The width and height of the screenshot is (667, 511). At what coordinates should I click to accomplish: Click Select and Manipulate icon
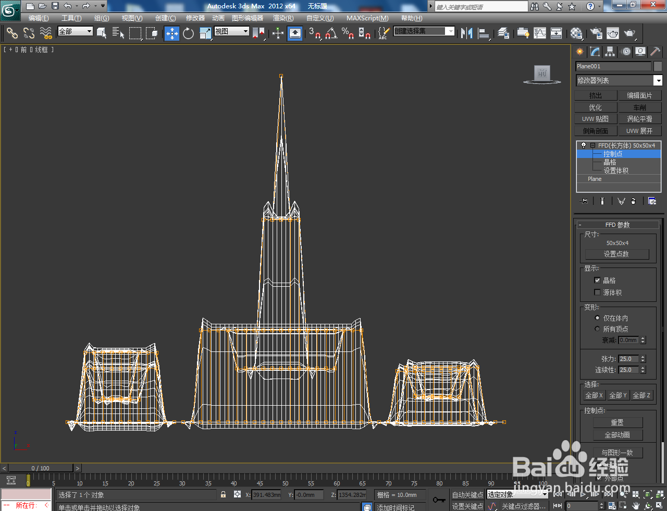278,33
